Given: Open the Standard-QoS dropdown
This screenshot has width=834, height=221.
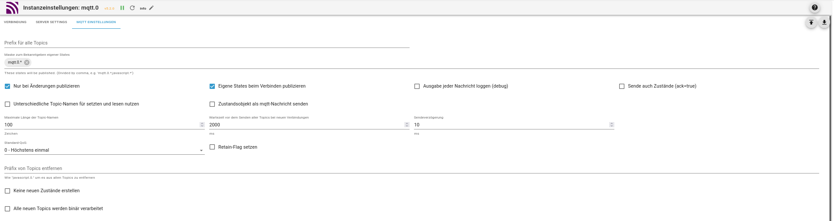Looking at the screenshot, I should [104, 150].
